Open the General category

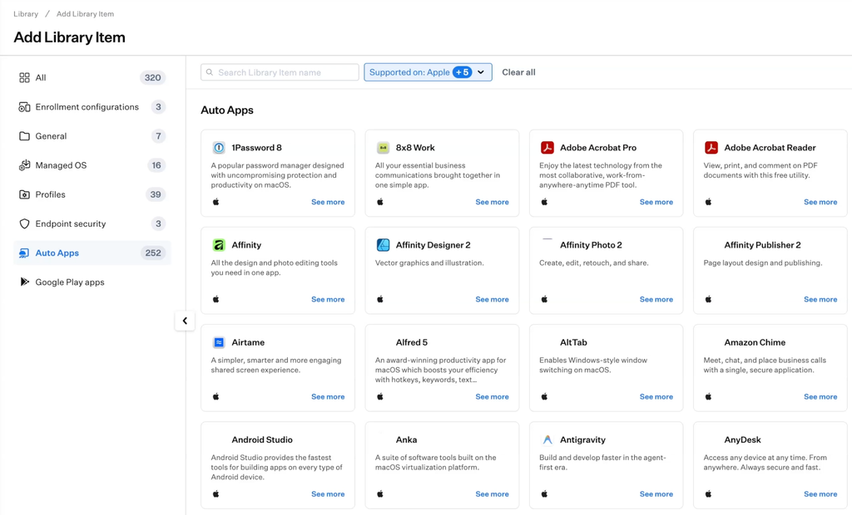click(92, 136)
